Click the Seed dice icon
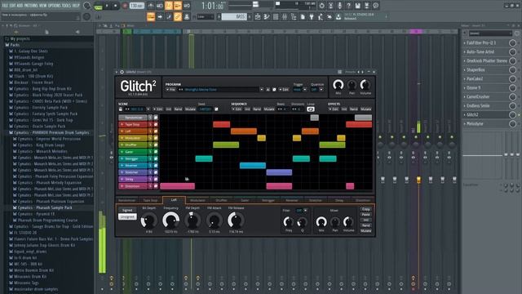The width and height of the screenshot is (522, 294). coord(216,109)
